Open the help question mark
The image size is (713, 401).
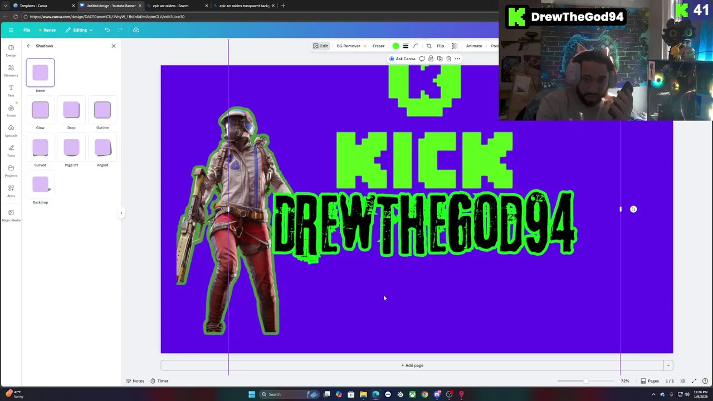705,381
